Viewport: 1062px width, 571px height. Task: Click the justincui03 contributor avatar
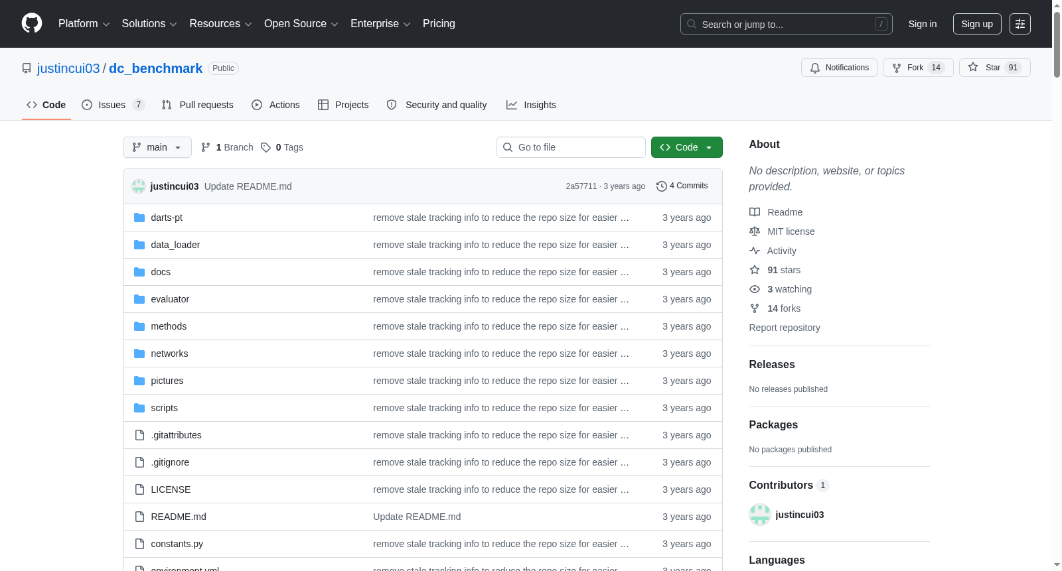coord(759,515)
